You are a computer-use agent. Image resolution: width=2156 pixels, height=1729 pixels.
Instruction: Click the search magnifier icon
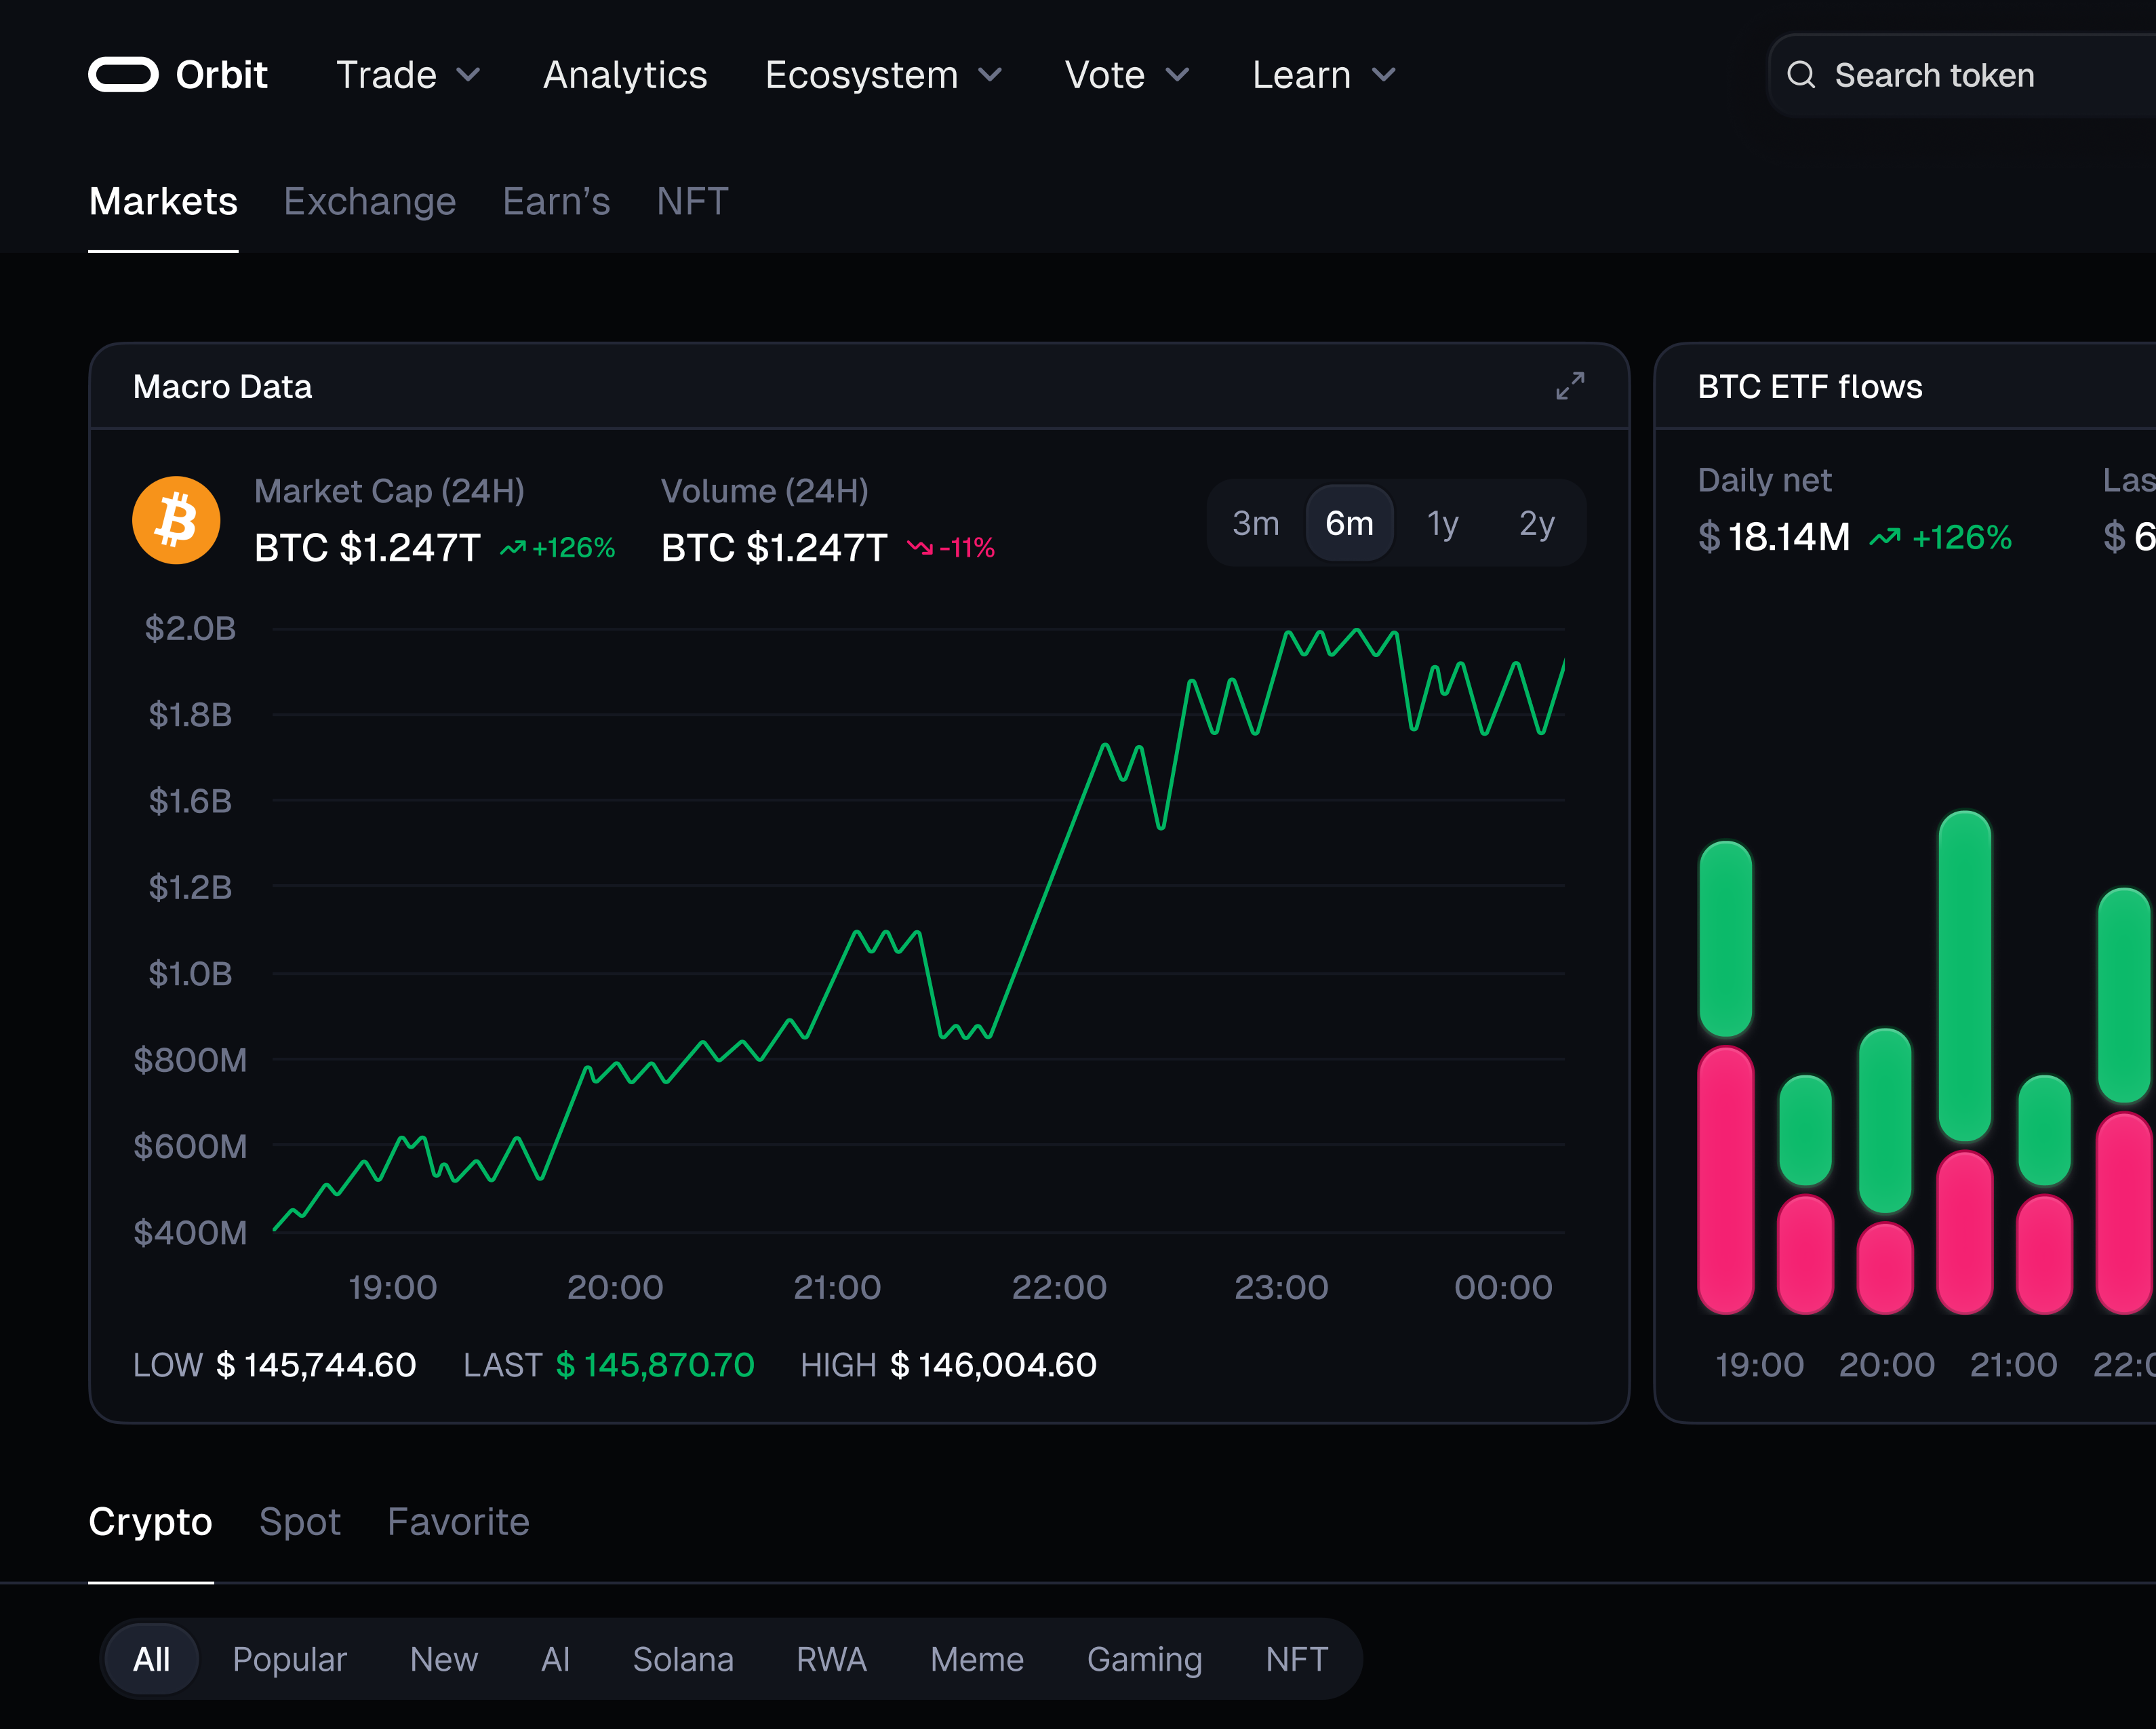click(x=1801, y=75)
